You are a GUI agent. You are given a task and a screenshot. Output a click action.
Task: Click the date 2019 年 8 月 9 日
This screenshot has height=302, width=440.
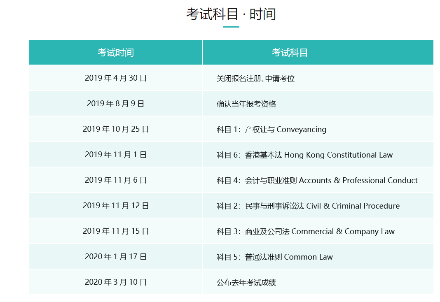point(115,104)
